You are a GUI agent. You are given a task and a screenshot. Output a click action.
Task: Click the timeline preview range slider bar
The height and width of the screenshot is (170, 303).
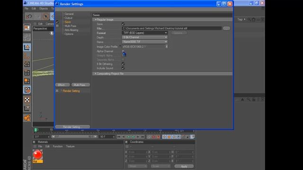74,136
